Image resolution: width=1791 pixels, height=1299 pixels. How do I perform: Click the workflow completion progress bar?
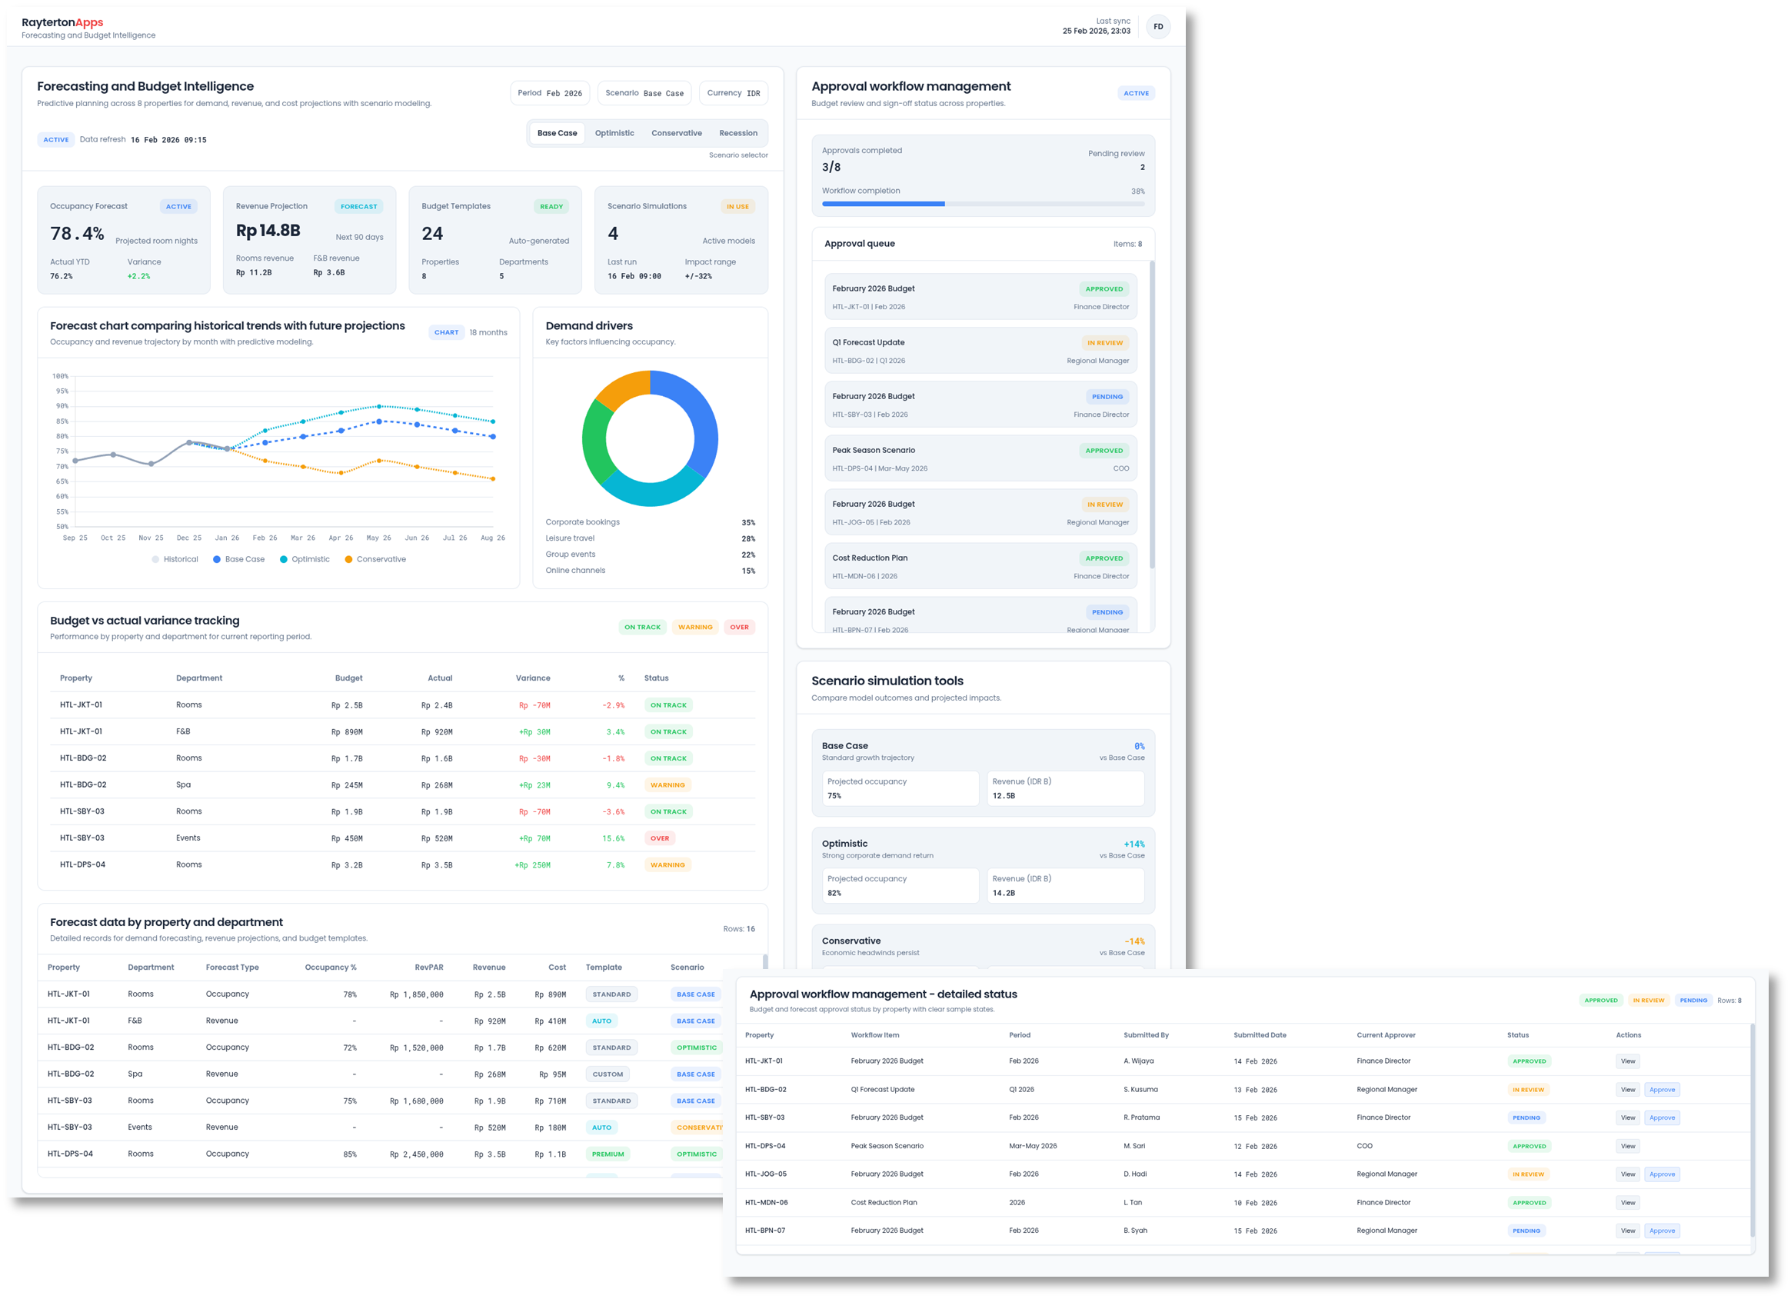pos(982,204)
